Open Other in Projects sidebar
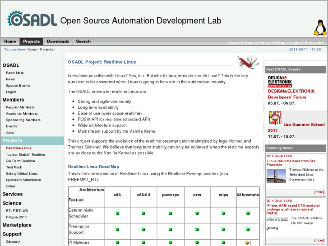 point(10,186)
